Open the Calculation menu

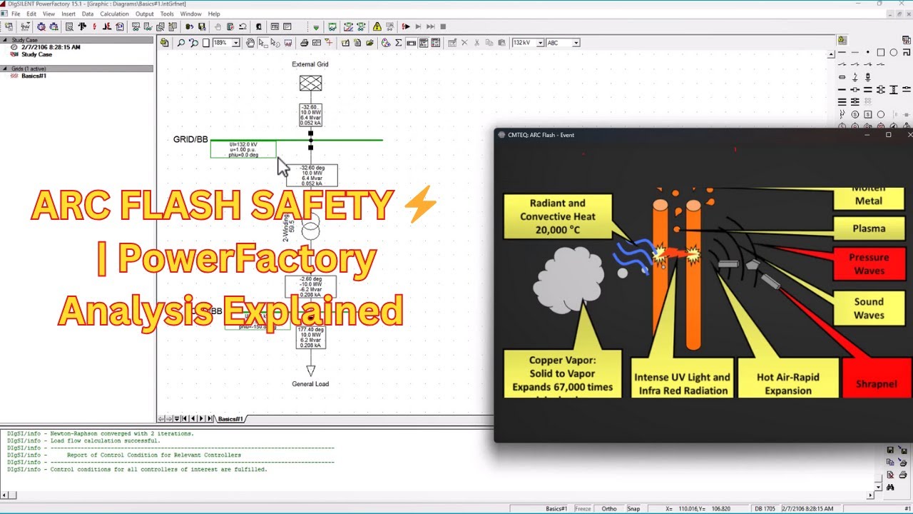point(114,14)
